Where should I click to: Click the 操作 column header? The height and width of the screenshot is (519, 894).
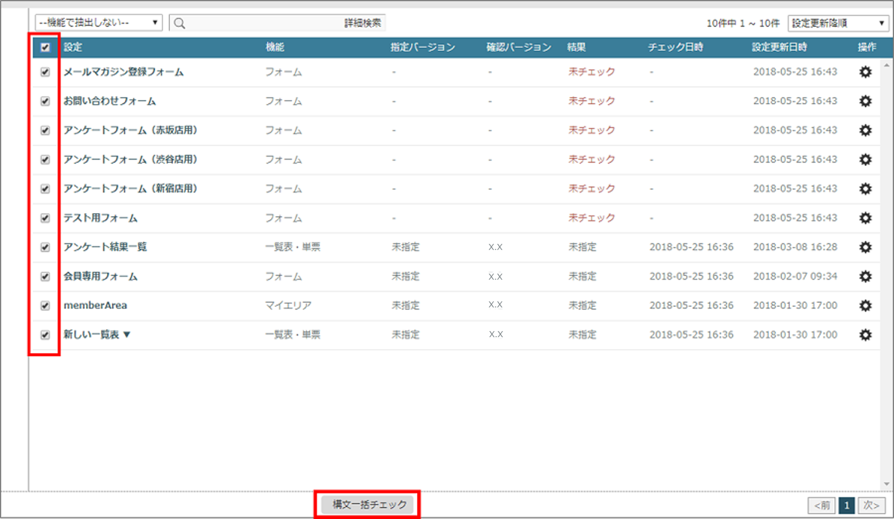coord(867,47)
